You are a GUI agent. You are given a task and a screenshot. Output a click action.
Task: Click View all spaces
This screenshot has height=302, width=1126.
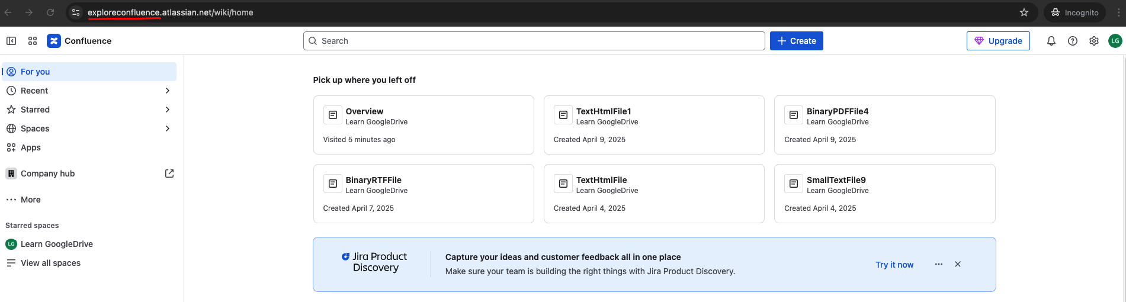click(89, 263)
